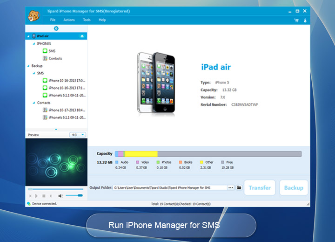Click the Run iPhone Manager for SMS button
The height and width of the screenshot is (242, 335).
click(x=171, y=225)
